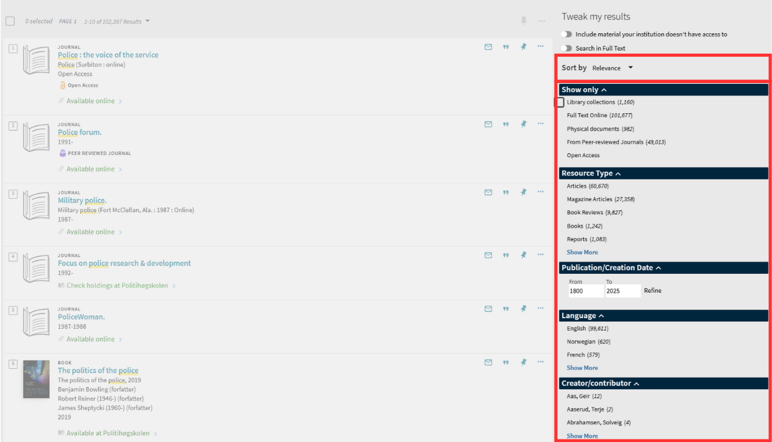Image resolution: width=772 pixels, height=442 pixels.
Task: Filter by English language
Action: click(x=588, y=328)
